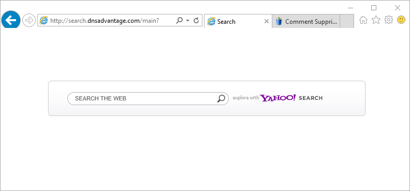410x191 pixels.
Task: Open the Favorites star icon
Action: click(x=376, y=20)
